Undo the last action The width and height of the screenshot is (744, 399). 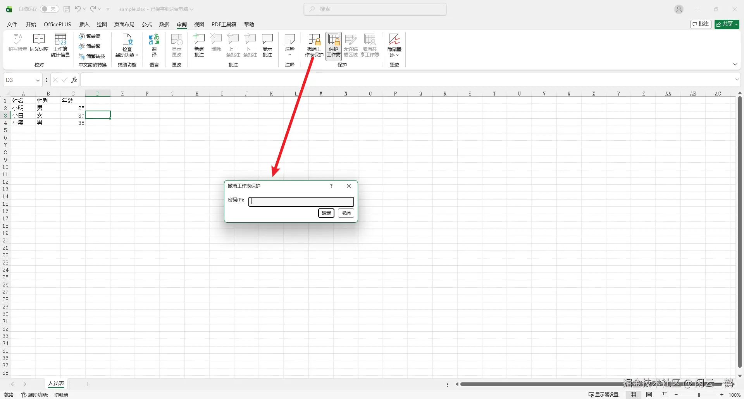(78, 9)
